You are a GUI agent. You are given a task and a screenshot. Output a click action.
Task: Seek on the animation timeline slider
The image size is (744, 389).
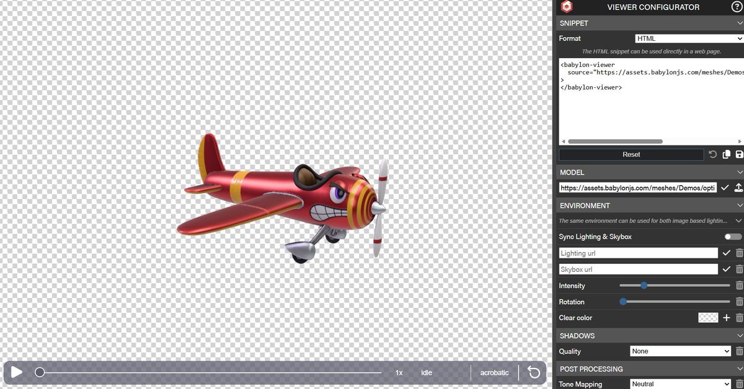click(208, 372)
